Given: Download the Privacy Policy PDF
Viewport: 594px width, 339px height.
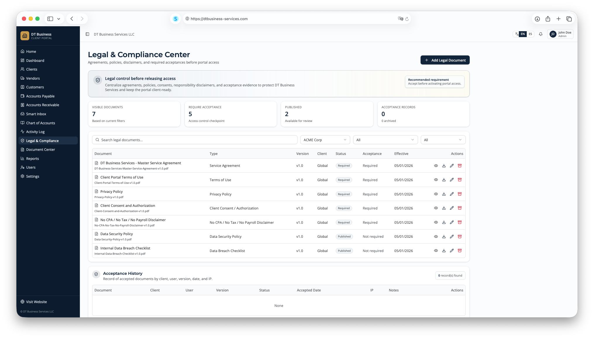Looking at the screenshot, I should point(444,194).
